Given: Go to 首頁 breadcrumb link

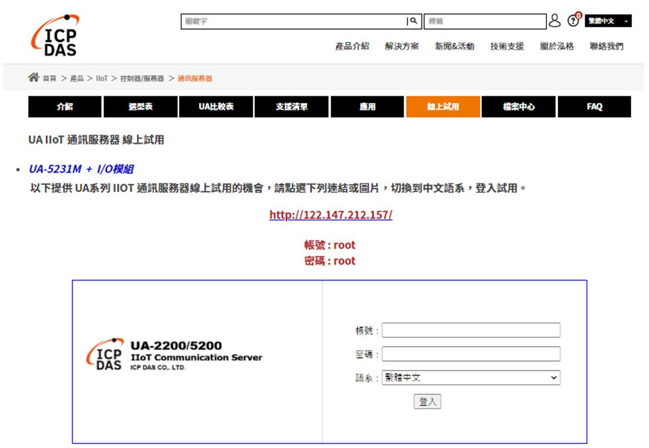Looking at the screenshot, I should point(49,78).
